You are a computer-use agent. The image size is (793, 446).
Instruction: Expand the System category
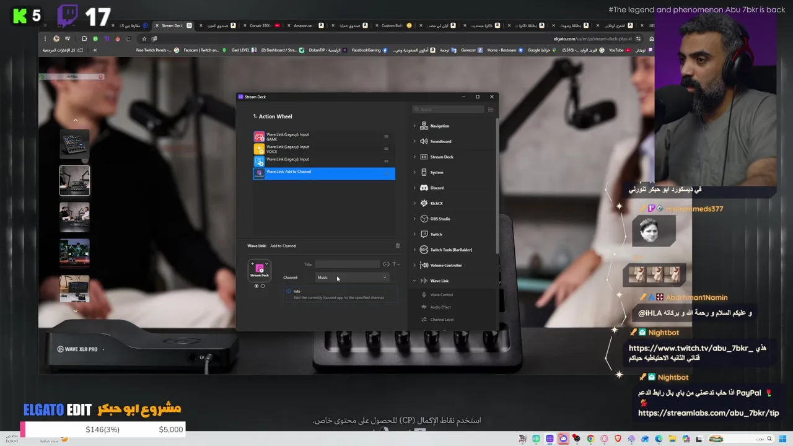(414, 172)
